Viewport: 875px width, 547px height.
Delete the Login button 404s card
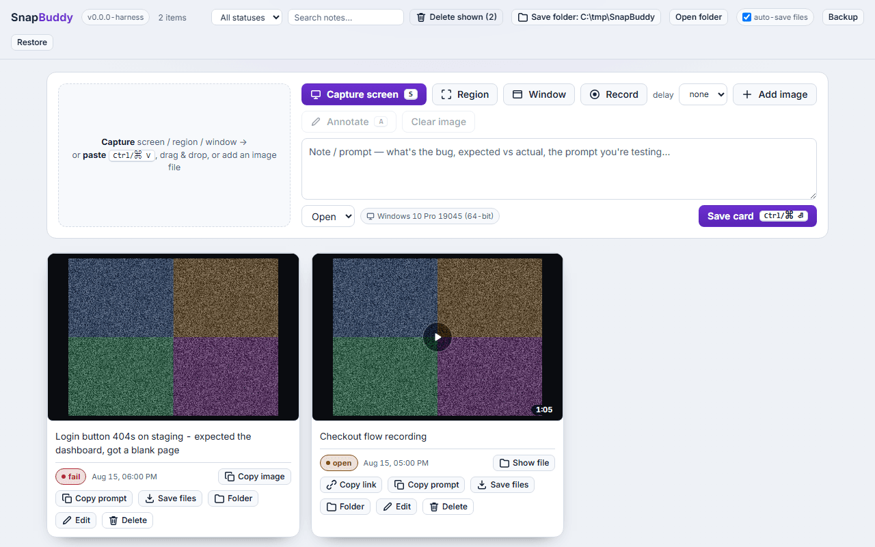(x=128, y=520)
